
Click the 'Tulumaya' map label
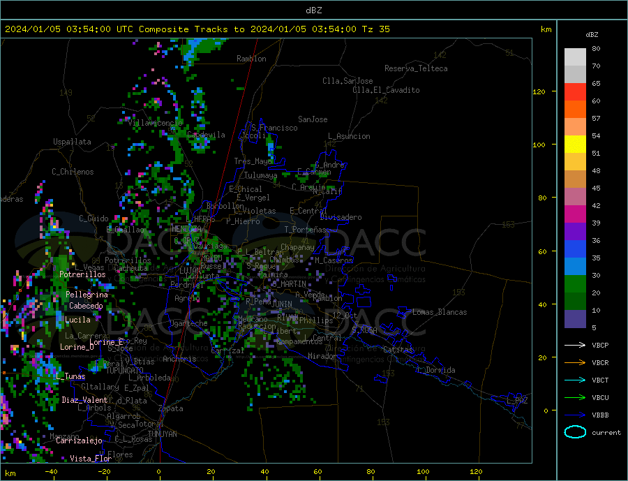(x=260, y=175)
